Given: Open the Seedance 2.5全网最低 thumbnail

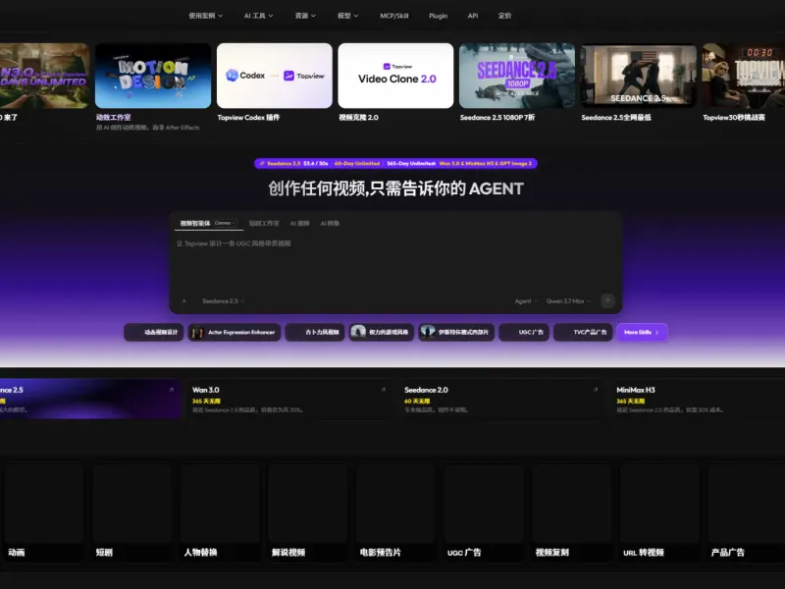Looking at the screenshot, I should (639, 76).
